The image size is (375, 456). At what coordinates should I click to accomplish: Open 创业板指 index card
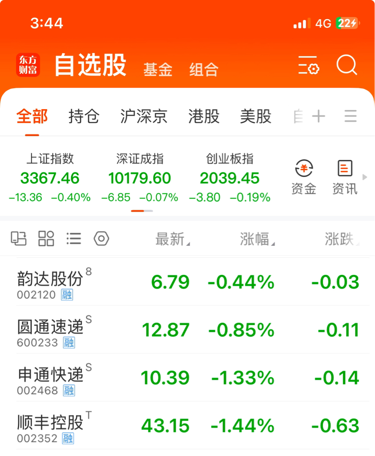pos(230,177)
